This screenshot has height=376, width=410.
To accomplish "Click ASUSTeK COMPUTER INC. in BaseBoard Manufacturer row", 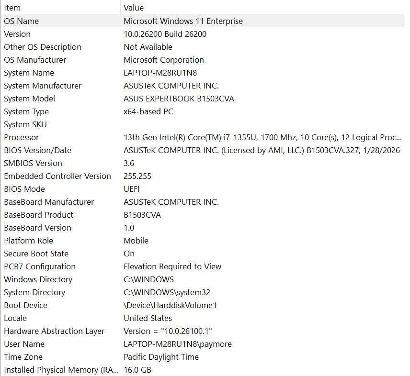I will (171, 202).
